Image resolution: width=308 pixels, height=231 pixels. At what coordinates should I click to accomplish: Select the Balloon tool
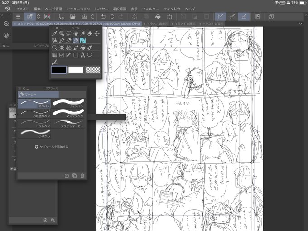pyautogui.click(x=90, y=55)
